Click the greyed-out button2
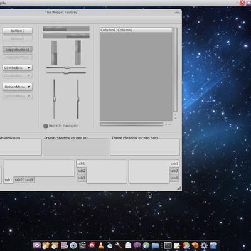 [x=18, y=38]
